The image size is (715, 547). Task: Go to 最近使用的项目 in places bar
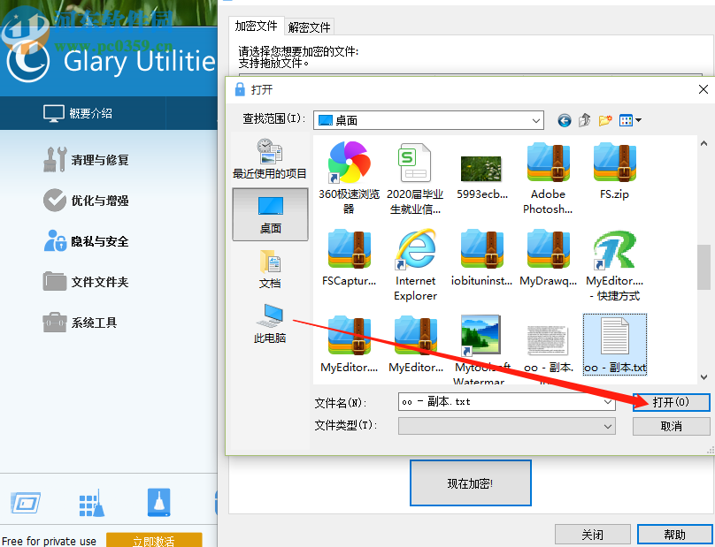(270, 159)
